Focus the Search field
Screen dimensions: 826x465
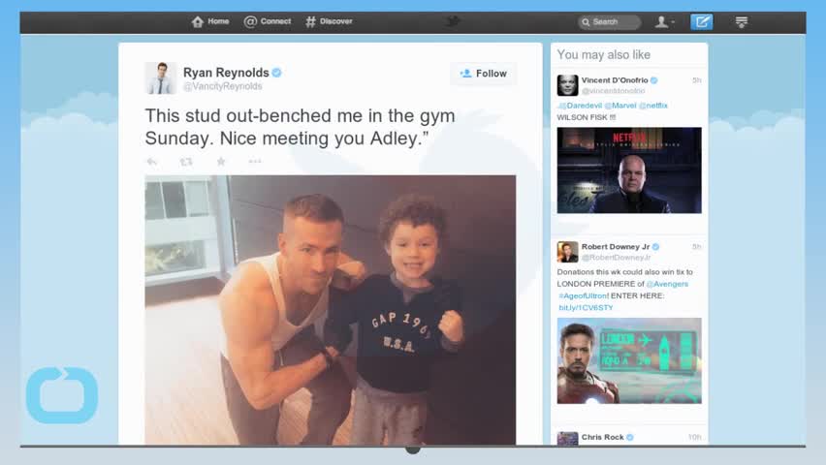click(x=609, y=22)
